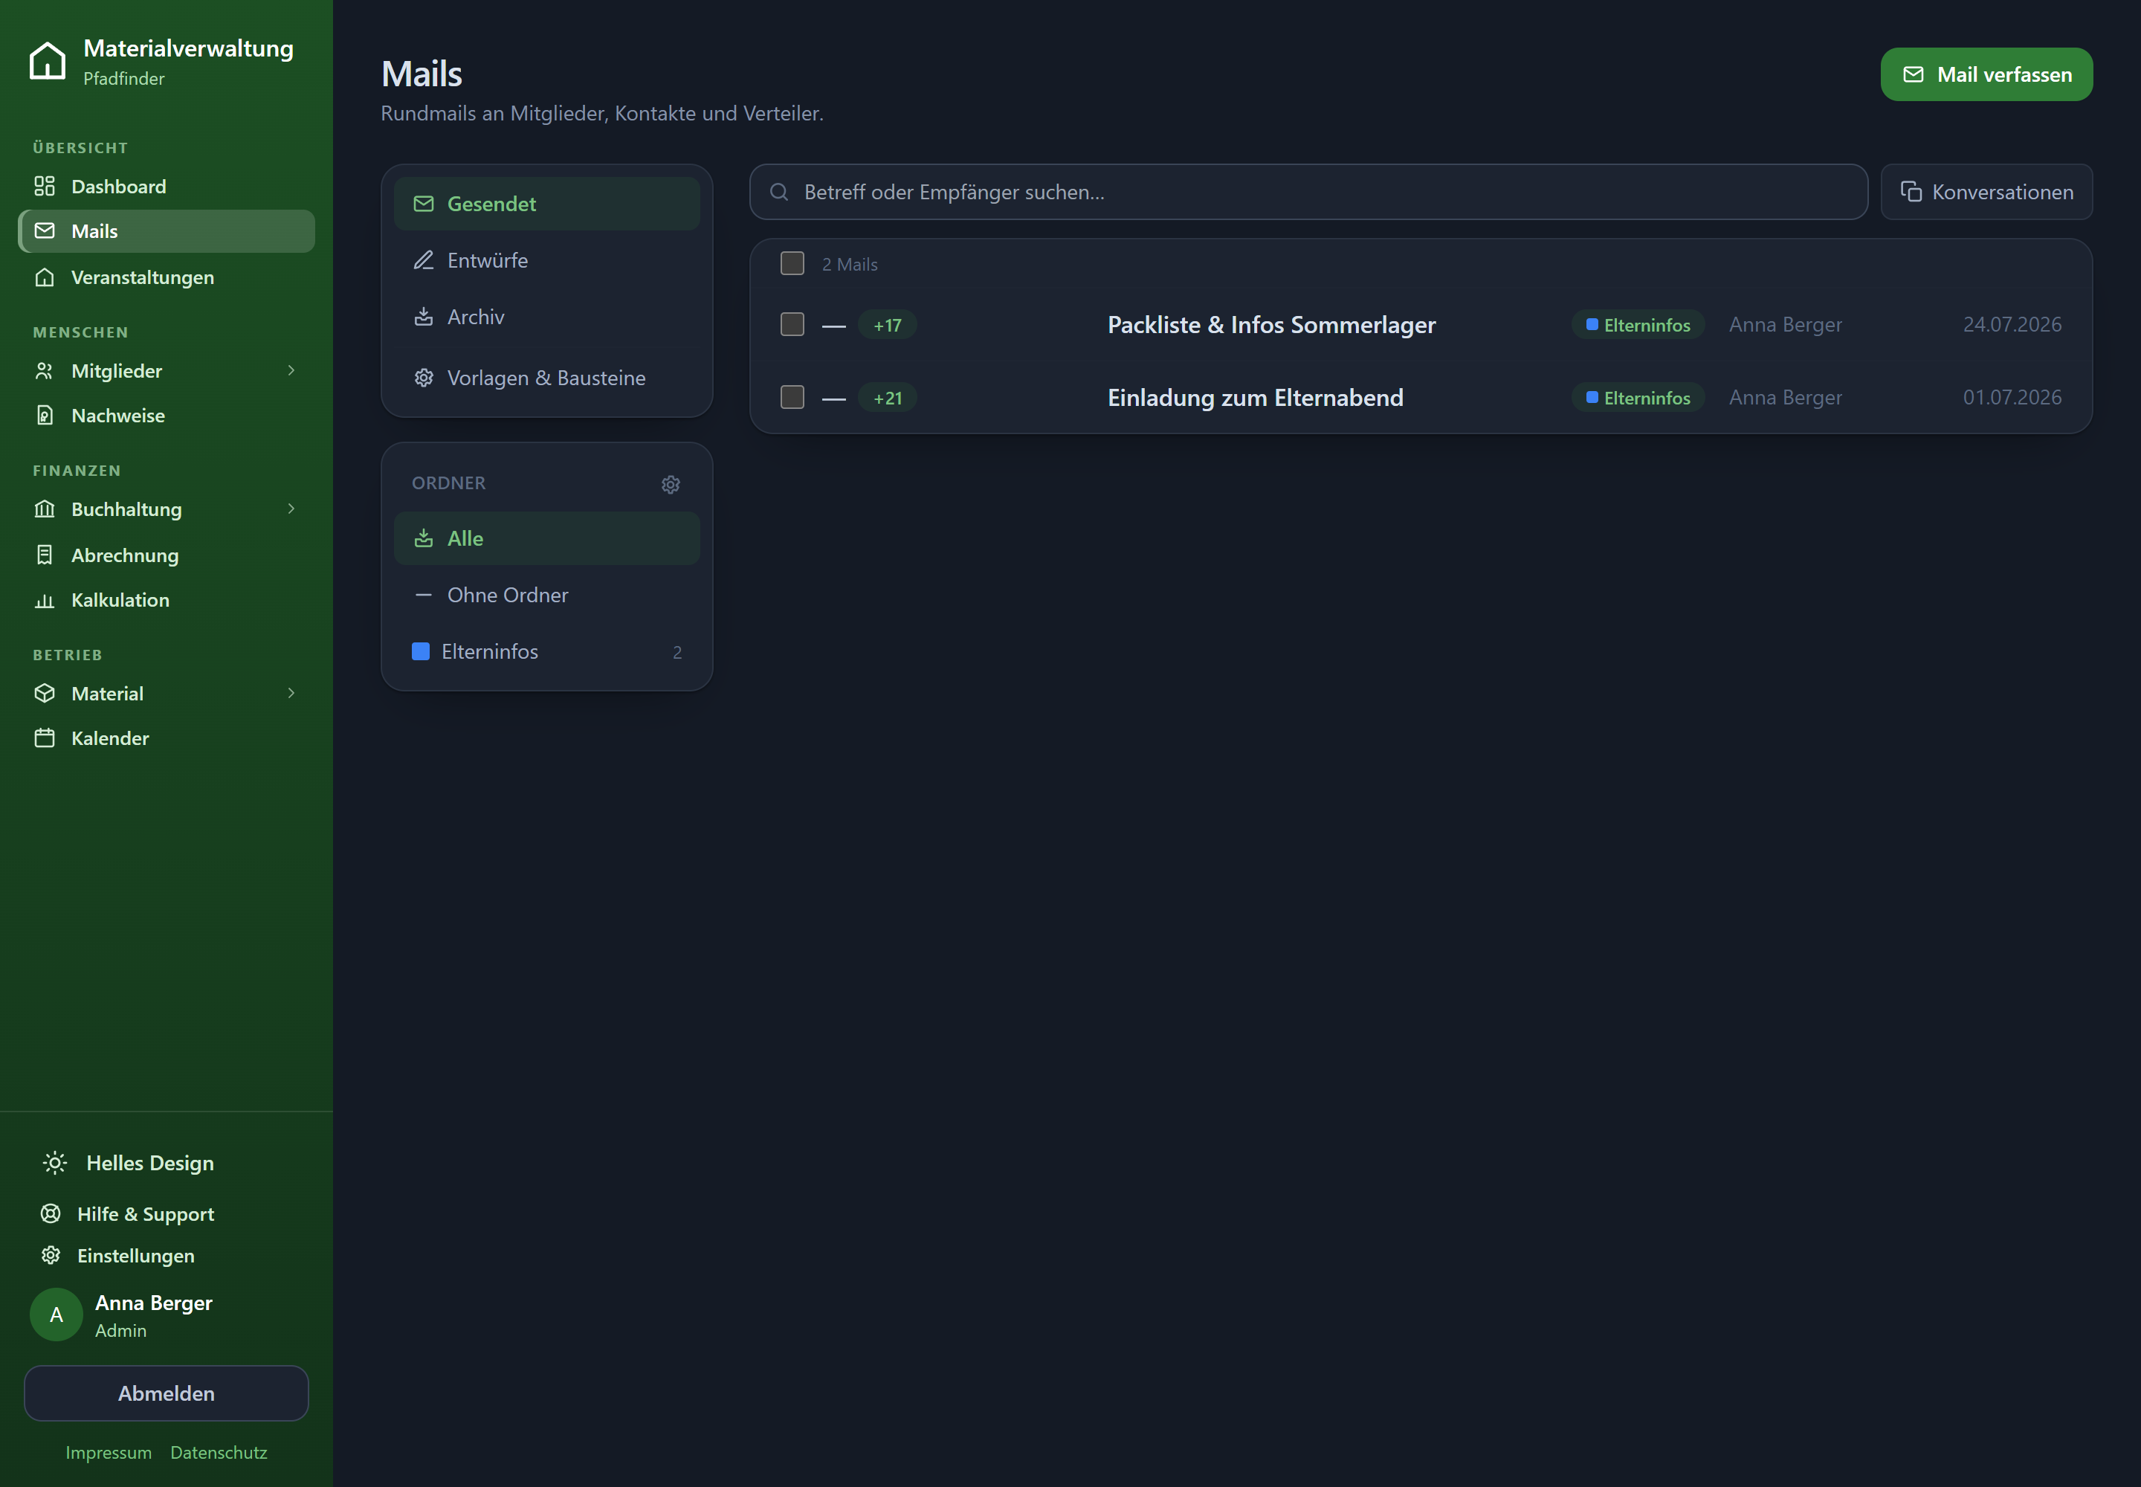Expand the Material submenu chevron

pos(291,693)
